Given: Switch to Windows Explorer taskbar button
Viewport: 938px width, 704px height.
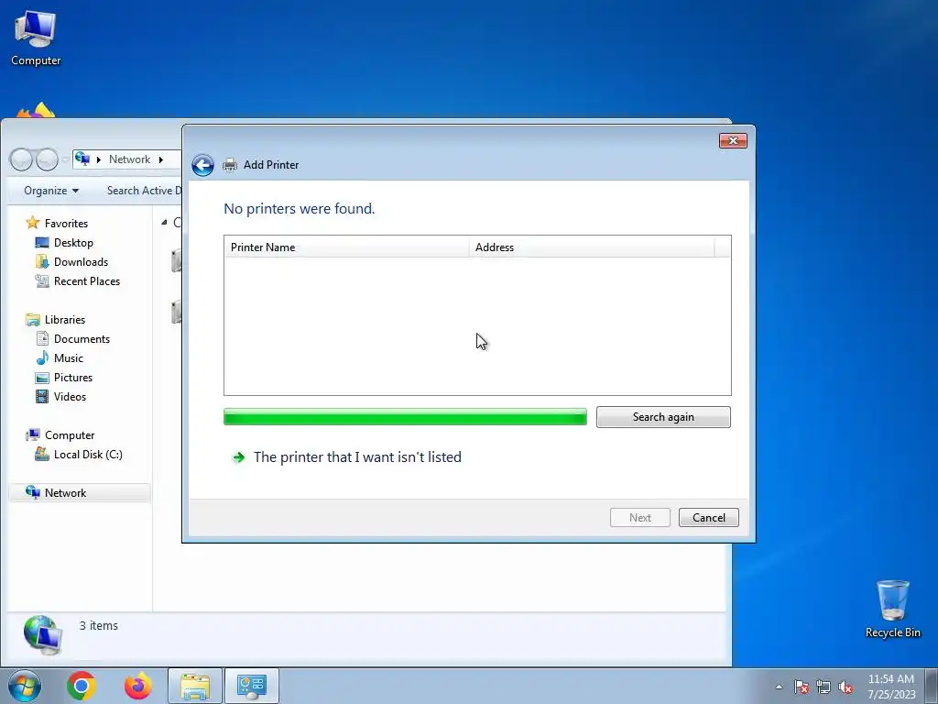Looking at the screenshot, I should (195, 686).
